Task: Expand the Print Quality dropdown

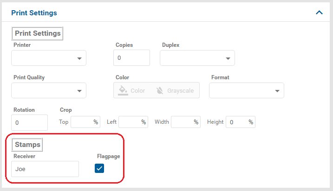Action: click(x=48, y=90)
